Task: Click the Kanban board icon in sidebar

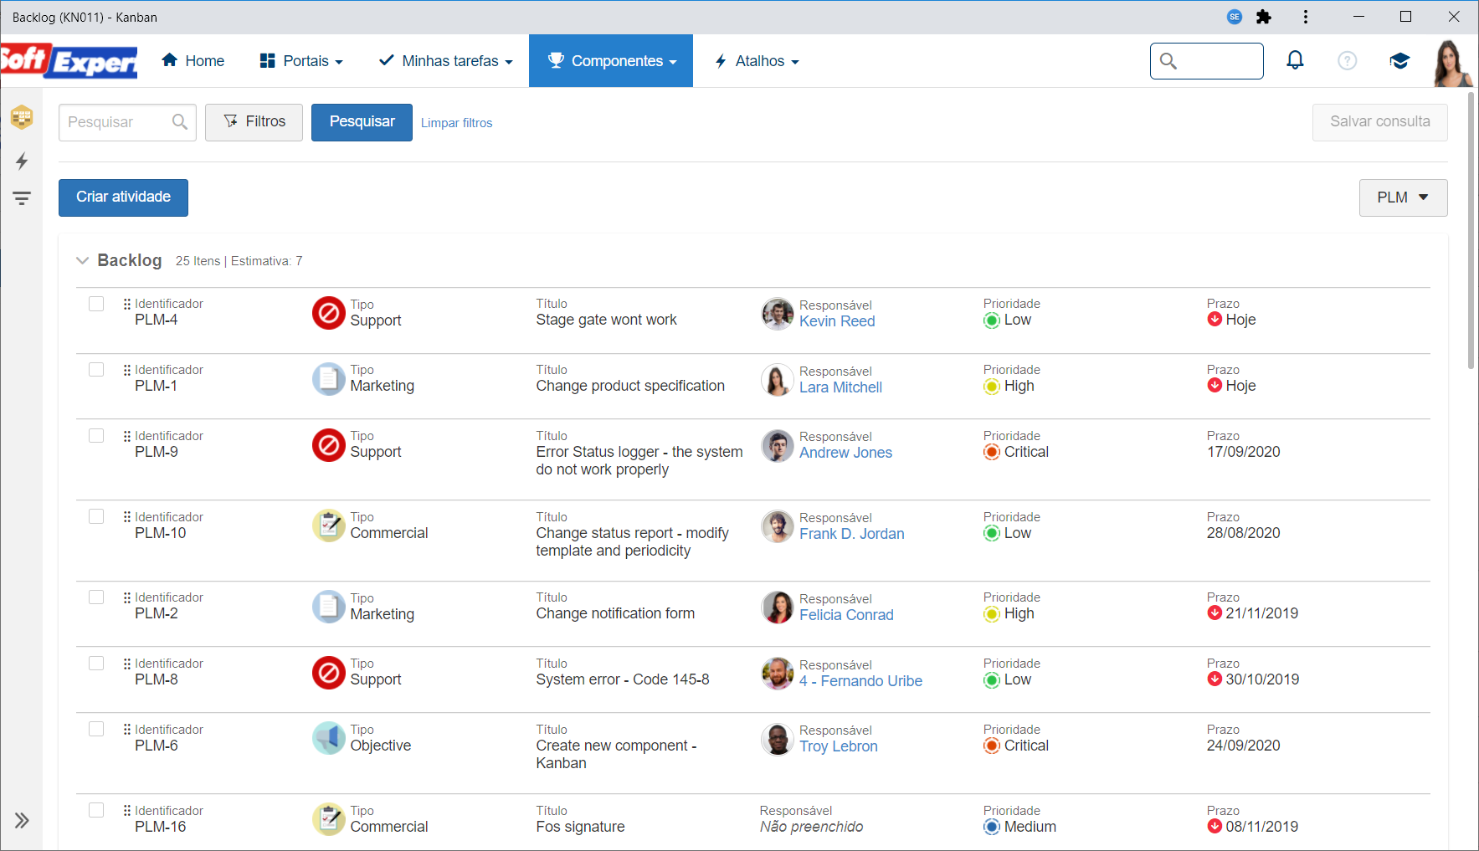Action: [22, 117]
